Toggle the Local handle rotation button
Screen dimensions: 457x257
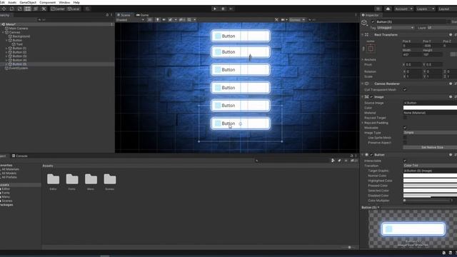(x=74, y=9)
